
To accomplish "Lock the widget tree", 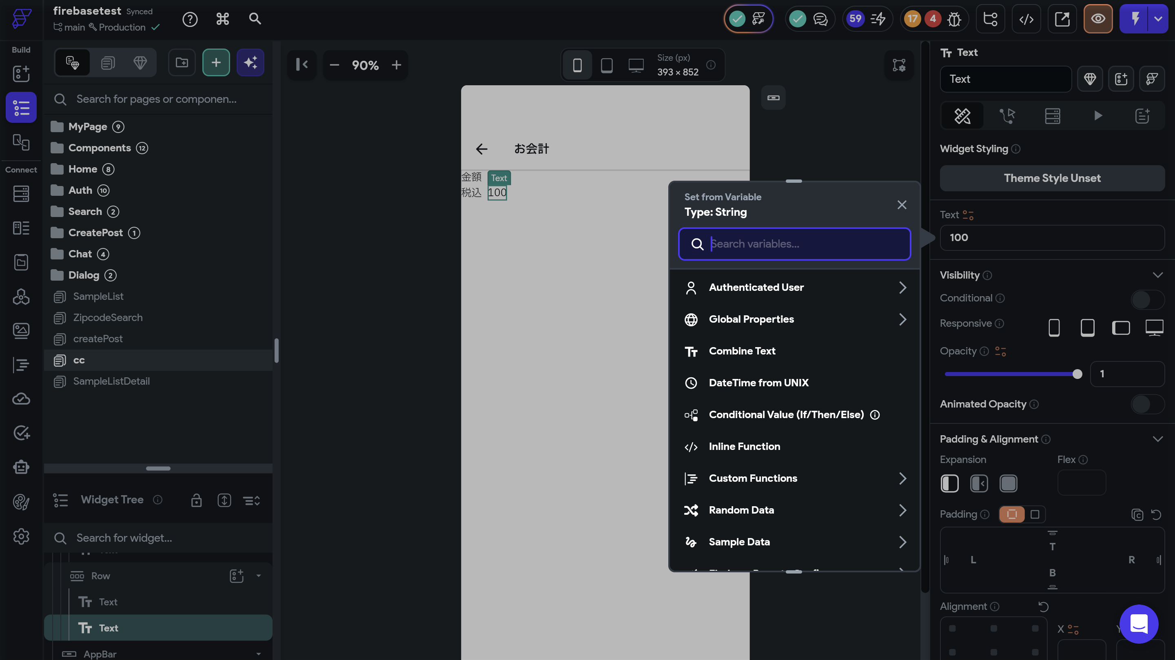I will click(x=196, y=501).
